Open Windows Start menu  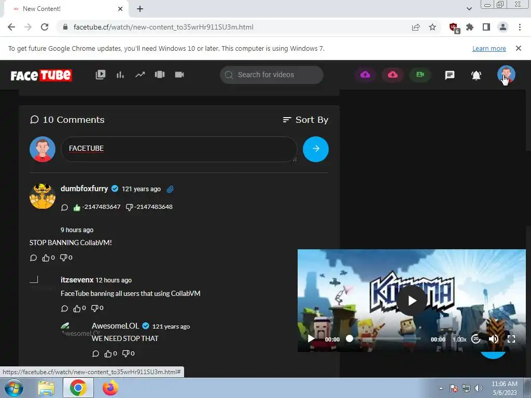tap(13, 388)
